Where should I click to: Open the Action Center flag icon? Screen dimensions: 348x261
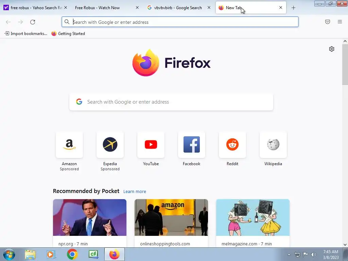[x=306, y=255]
